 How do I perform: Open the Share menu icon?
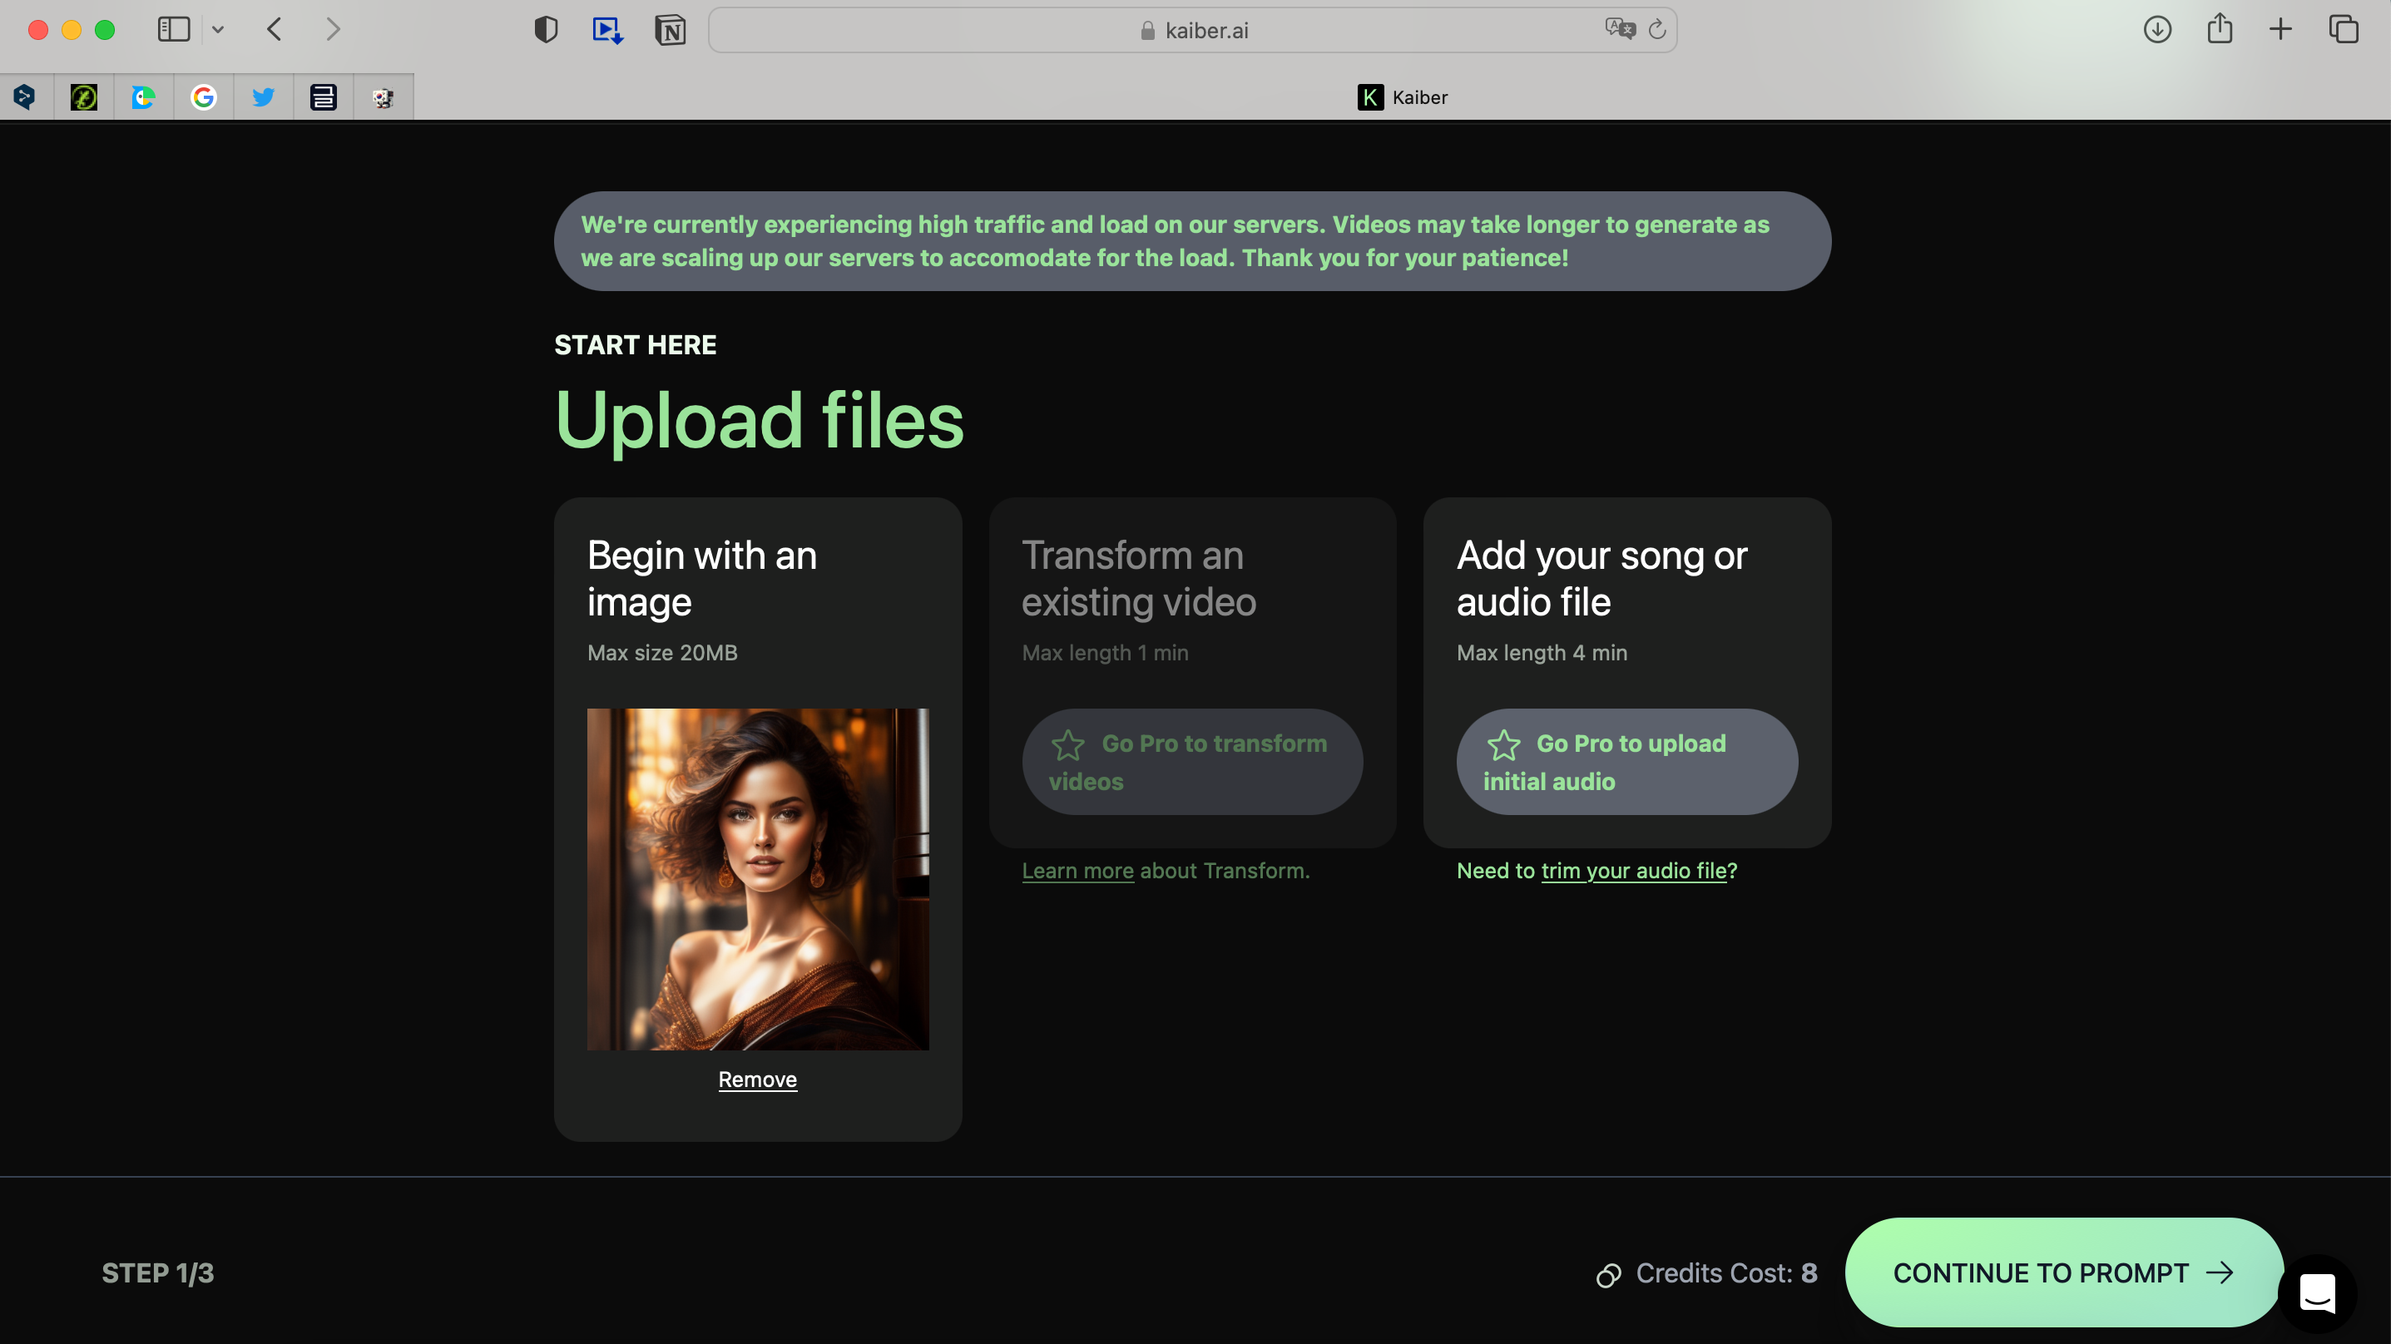[2220, 29]
